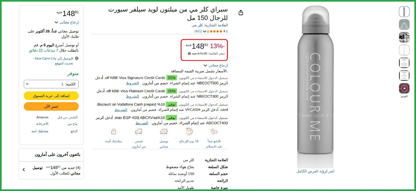Click الدفع نقداً عند الاستلام label

[214, 144]
